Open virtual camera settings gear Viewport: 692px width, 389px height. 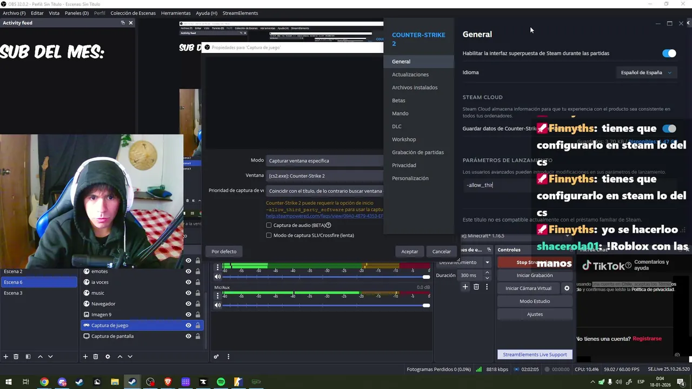567,289
